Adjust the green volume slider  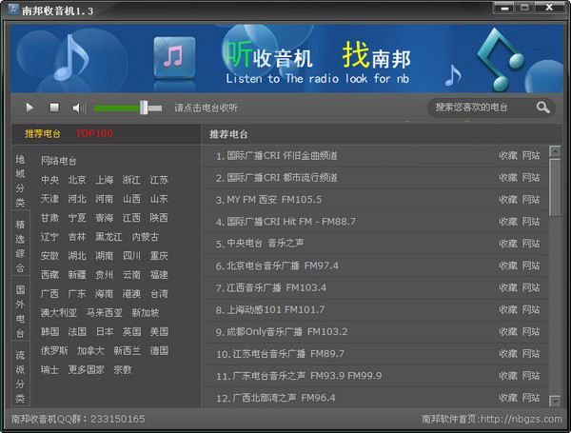pos(144,108)
